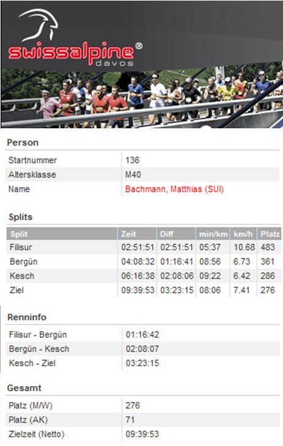Click the ibex goat logo icon
This screenshot has height=446, width=283.
pos(40,25)
